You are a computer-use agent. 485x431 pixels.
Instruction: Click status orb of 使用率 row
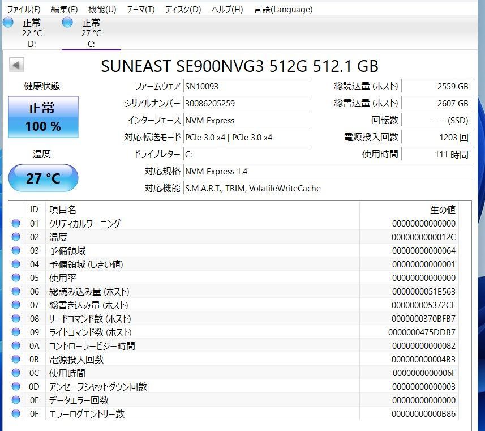coord(16,278)
